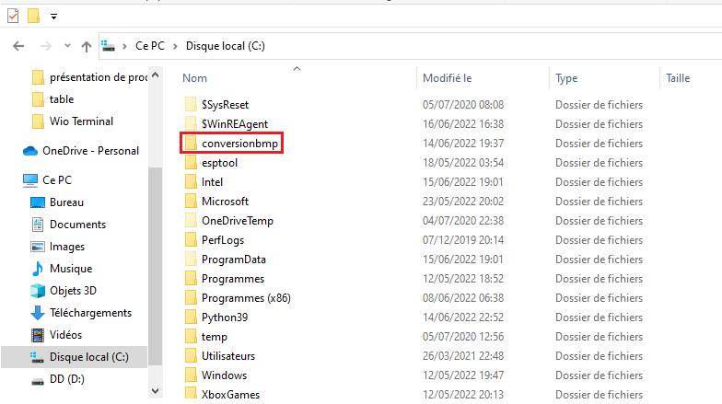Click the Bureau desktop icon

[37, 202]
